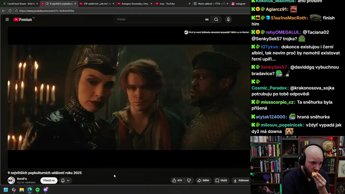Save video to playlist with Uložit
345x194 pixels.
tap(221, 181)
